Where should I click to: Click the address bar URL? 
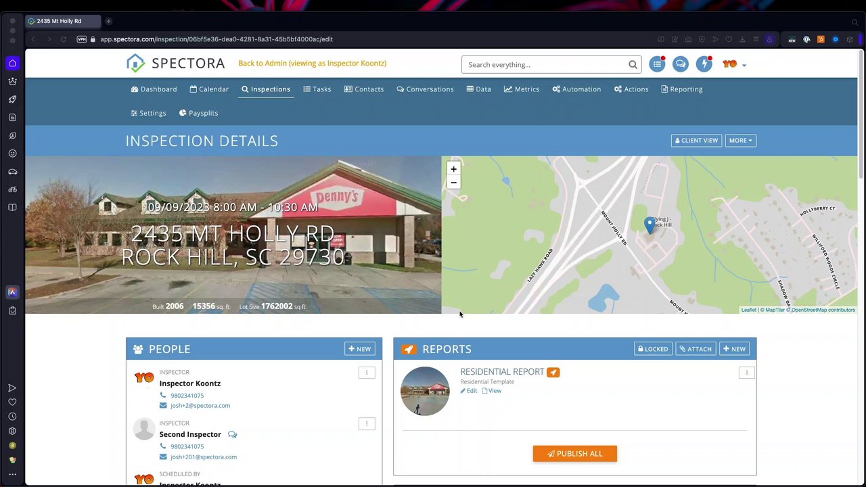point(216,39)
